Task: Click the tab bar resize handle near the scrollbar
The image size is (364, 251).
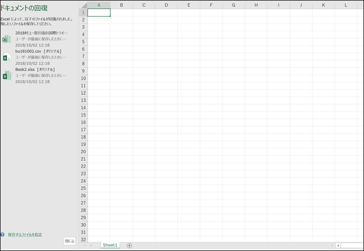Action: (331, 245)
